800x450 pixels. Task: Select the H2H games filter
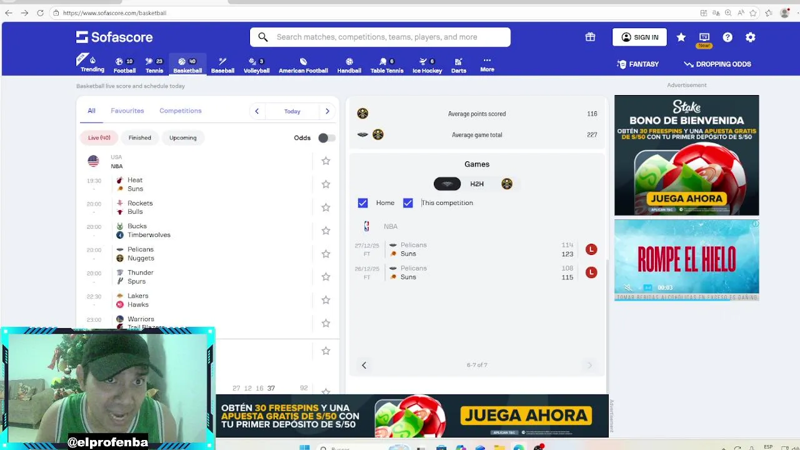pyautogui.click(x=477, y=184)
